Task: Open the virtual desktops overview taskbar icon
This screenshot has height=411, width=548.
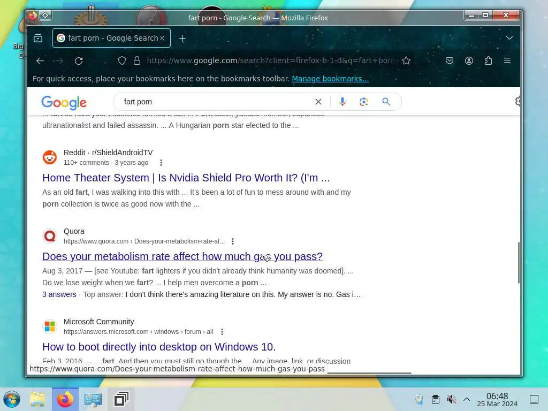Action: [121, 399]
